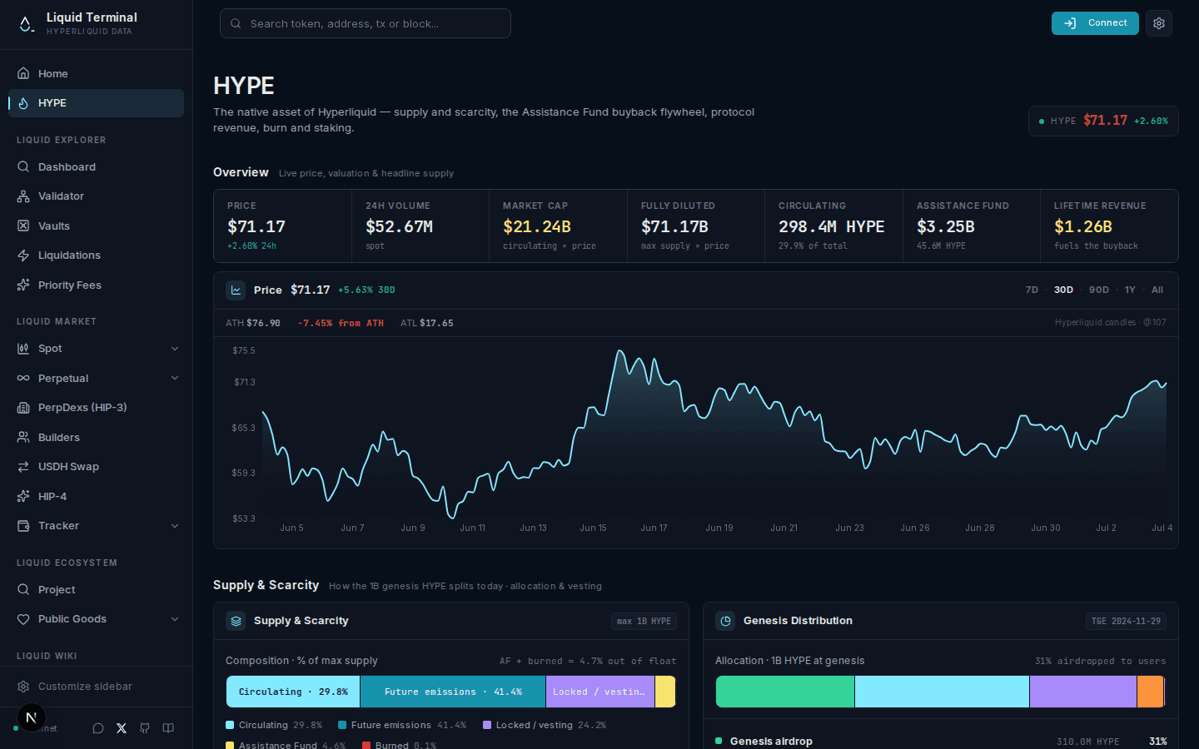1199x749 pixels.
Task: Expand the Perpetual menu chevron
Action: click(x=175, y=378)
